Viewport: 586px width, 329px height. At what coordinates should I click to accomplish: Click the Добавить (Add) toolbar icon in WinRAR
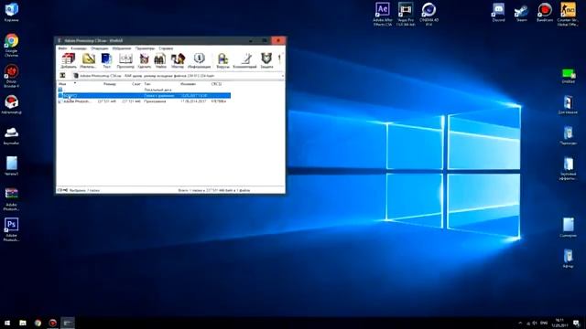click(69, 60)
